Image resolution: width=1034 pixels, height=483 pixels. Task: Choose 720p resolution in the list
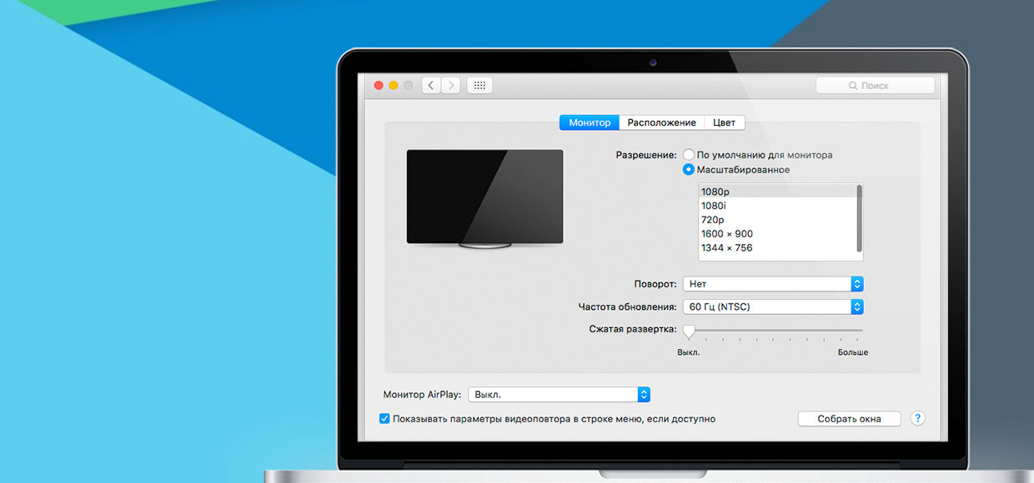coord(776,220)
